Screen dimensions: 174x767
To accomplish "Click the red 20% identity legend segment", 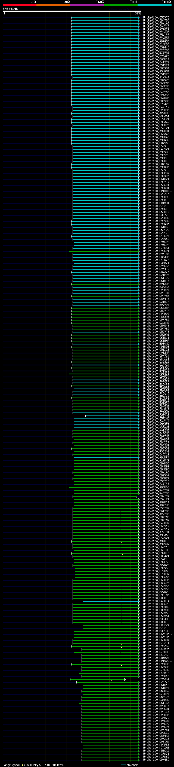I will tap(19, 5).
